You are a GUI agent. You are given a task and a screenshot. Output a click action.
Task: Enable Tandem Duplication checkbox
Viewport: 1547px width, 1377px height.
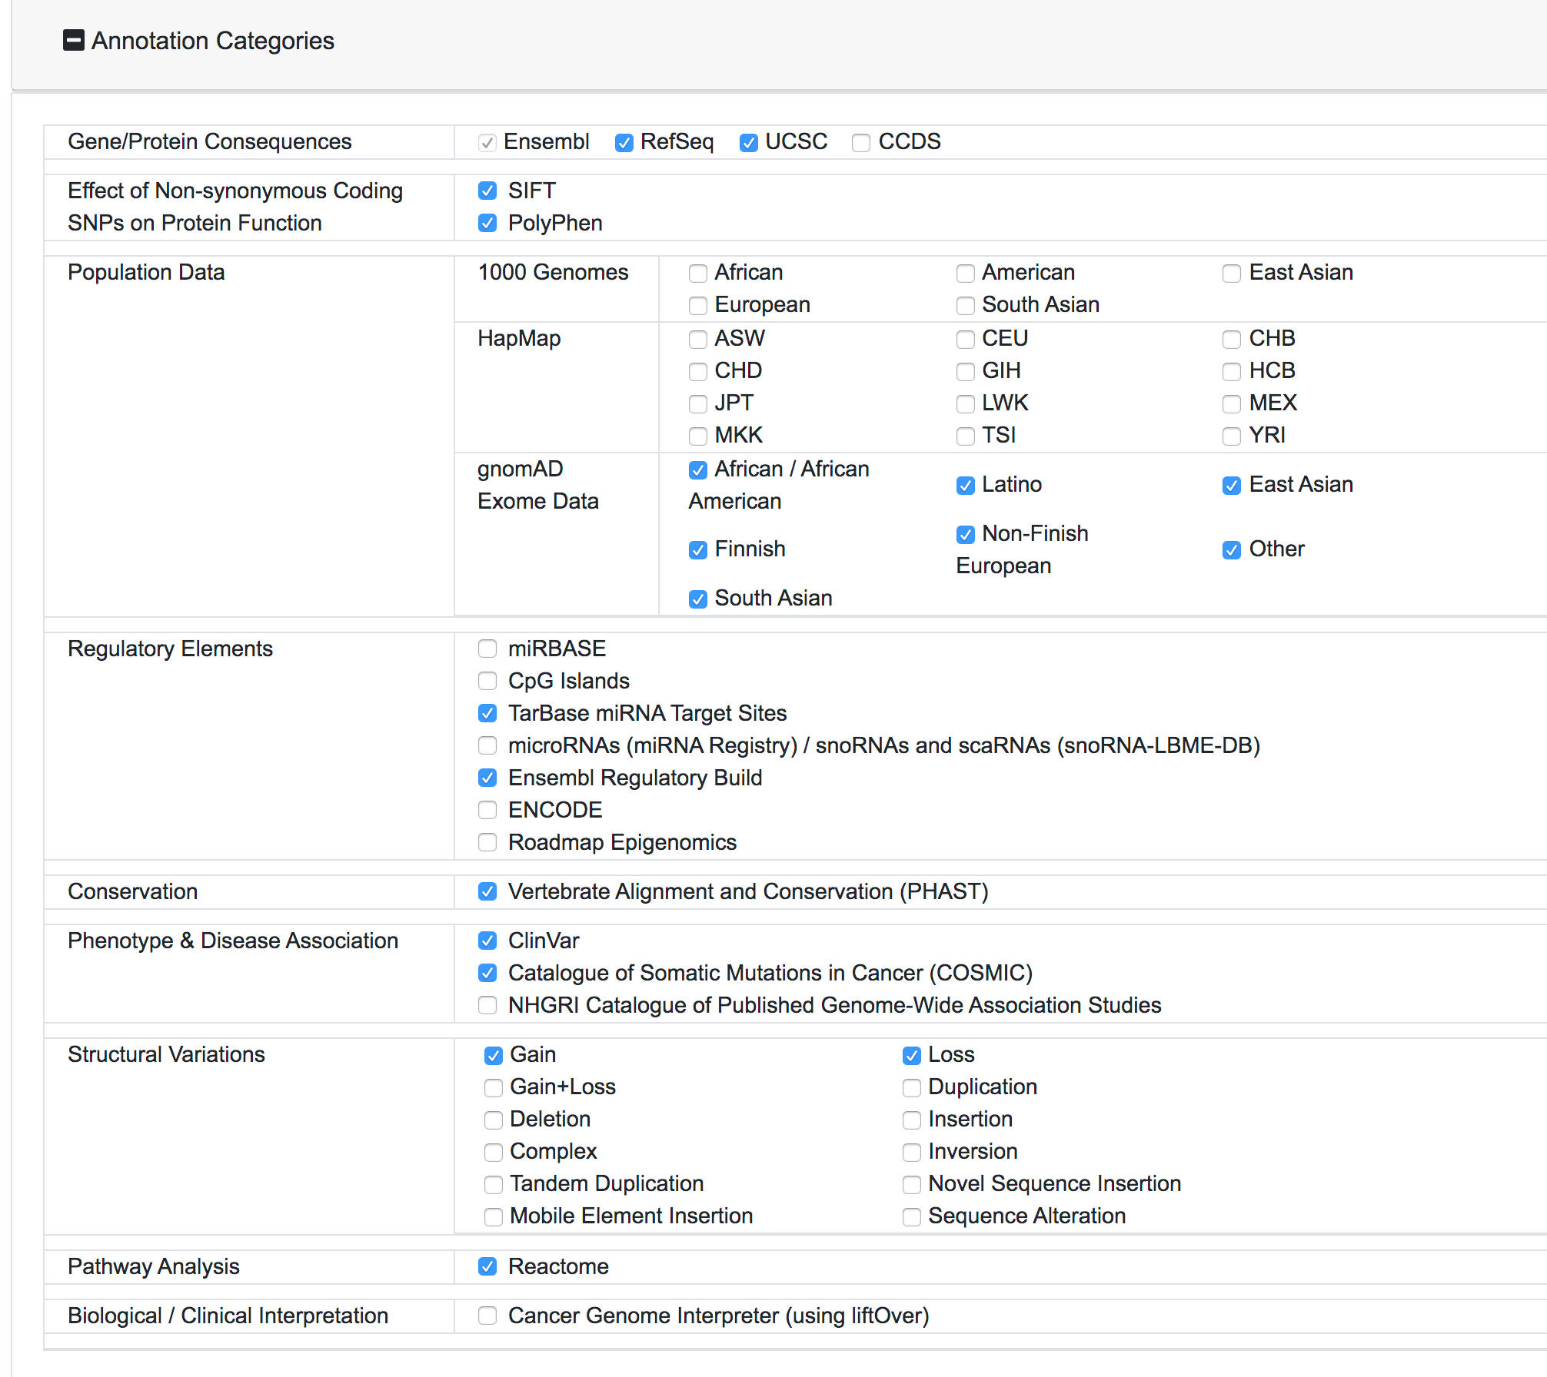[494, 1185]
